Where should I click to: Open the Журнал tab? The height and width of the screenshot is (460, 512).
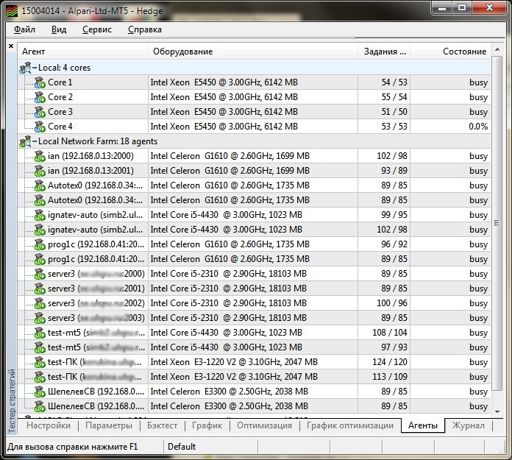click(469, 425)
